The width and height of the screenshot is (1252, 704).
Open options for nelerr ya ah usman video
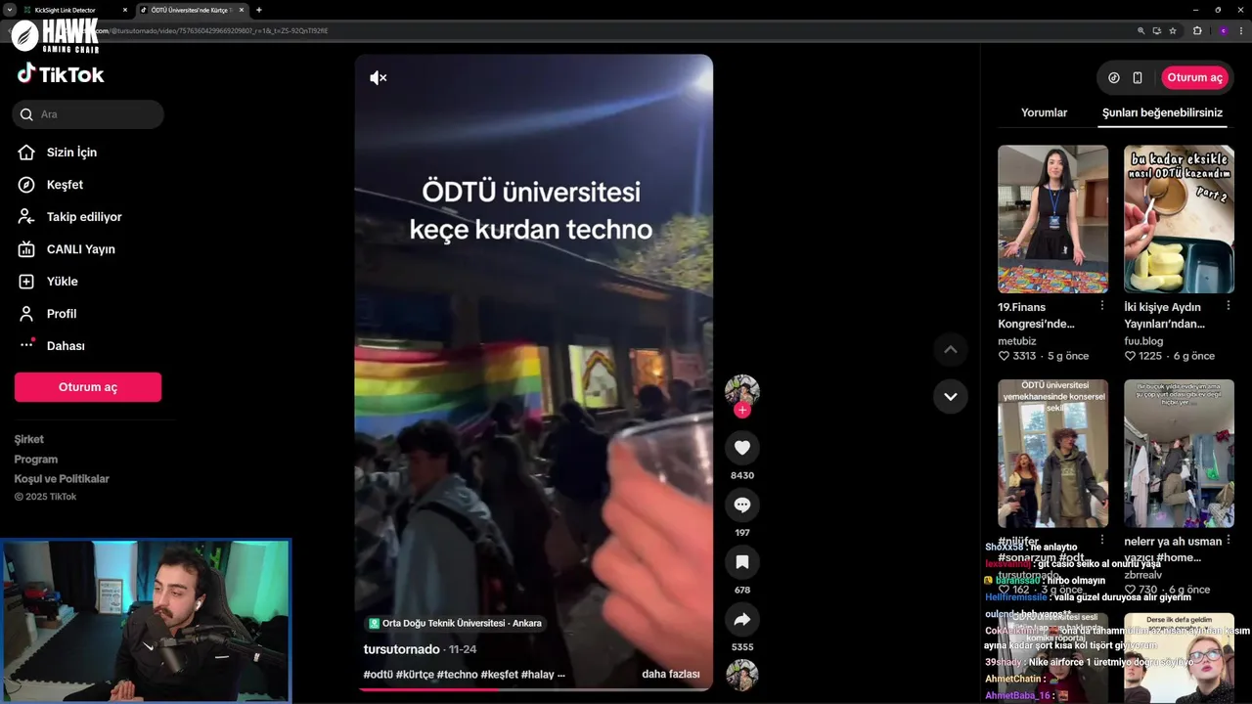click(1229, 540)
